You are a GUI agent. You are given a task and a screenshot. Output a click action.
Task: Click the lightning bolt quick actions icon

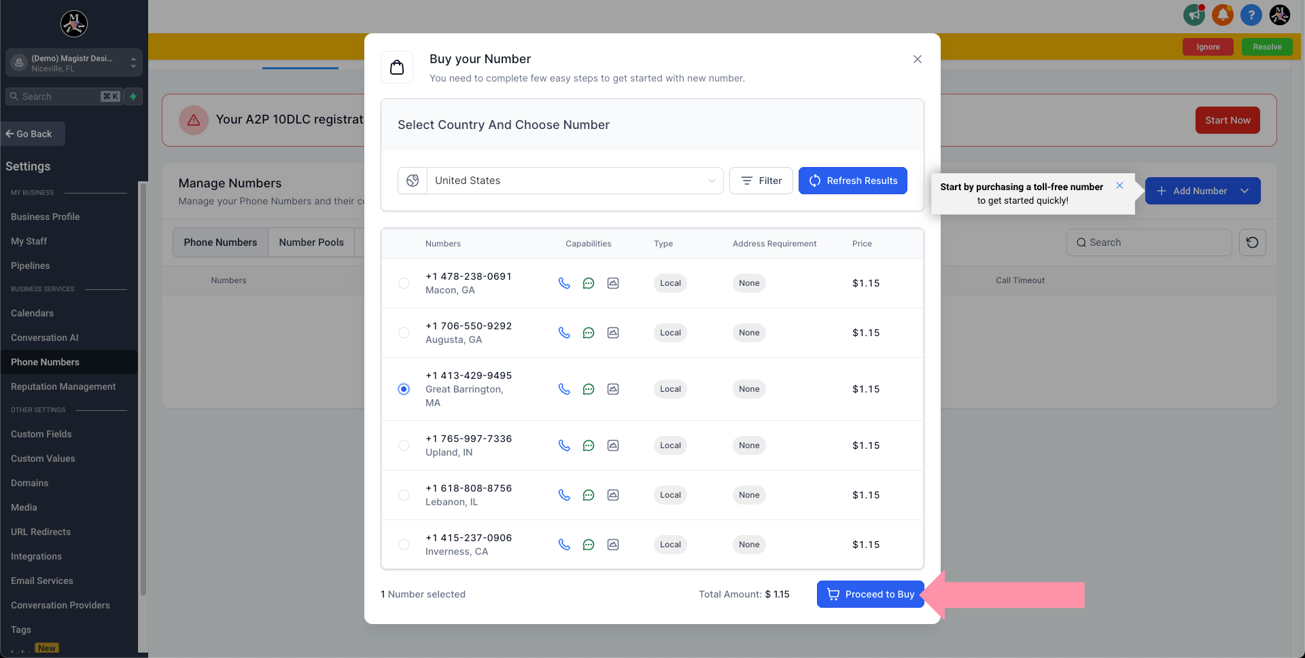tap(134, 96)
